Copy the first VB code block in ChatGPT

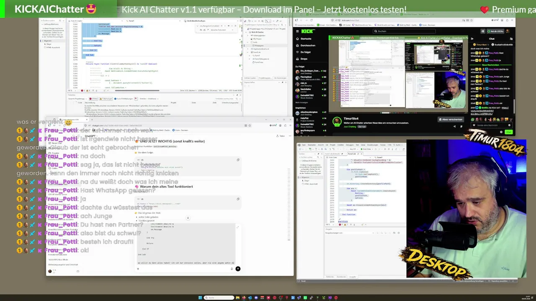click(238, 160)
